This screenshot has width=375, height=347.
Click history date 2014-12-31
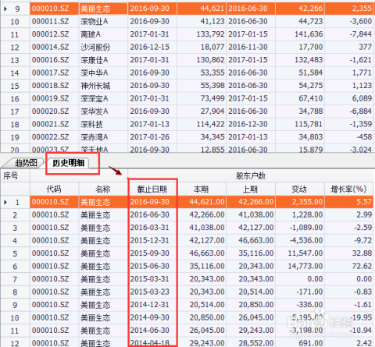pos(149,305)
